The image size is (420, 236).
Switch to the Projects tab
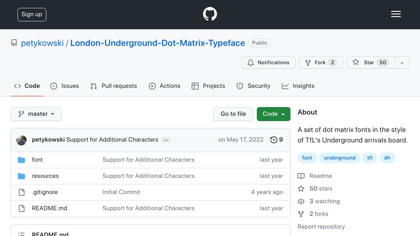(208, 86)
